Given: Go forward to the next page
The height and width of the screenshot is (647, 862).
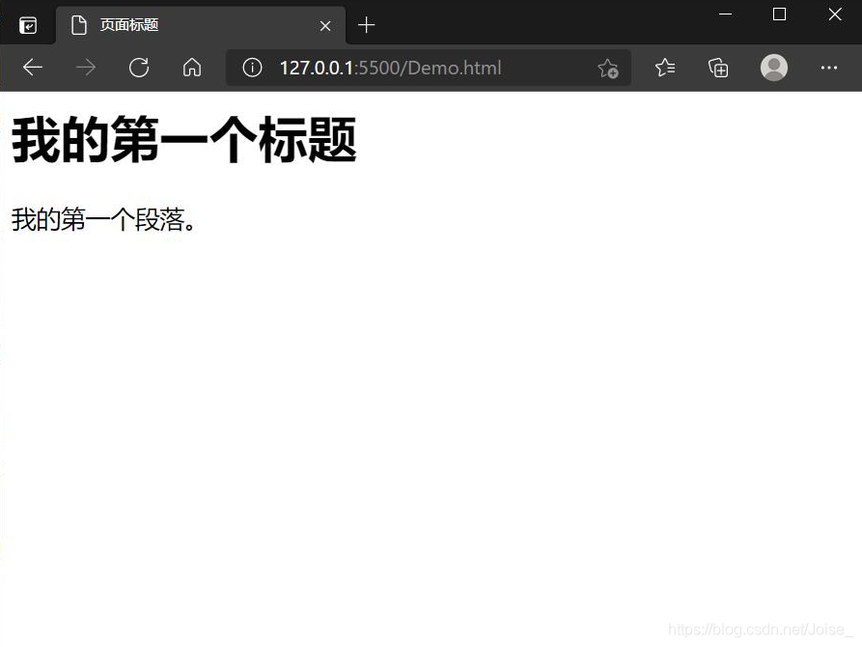Looking at the screenshot, I should click(85, 68).
